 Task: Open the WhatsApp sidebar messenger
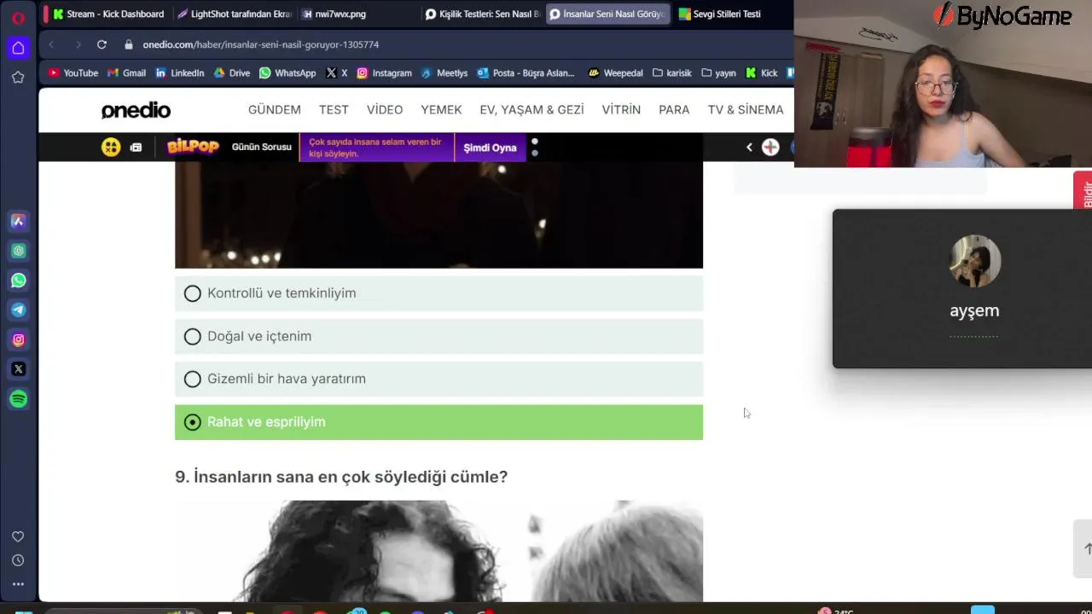click(18, 281)
